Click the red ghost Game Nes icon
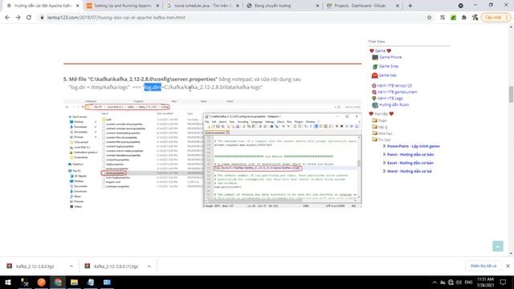514x289 pixels. 375,75
